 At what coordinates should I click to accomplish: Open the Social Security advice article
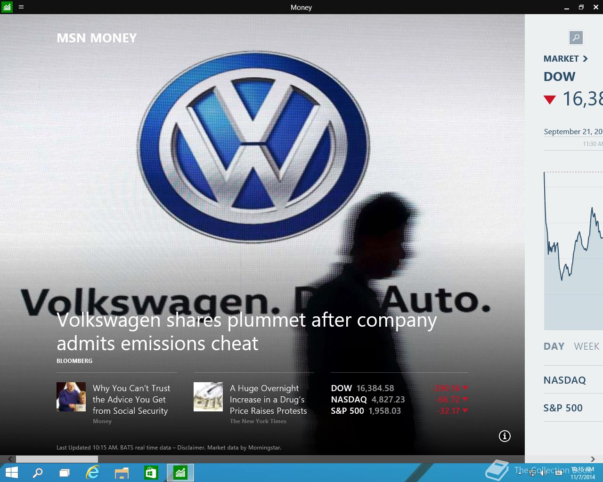(131, 400)
